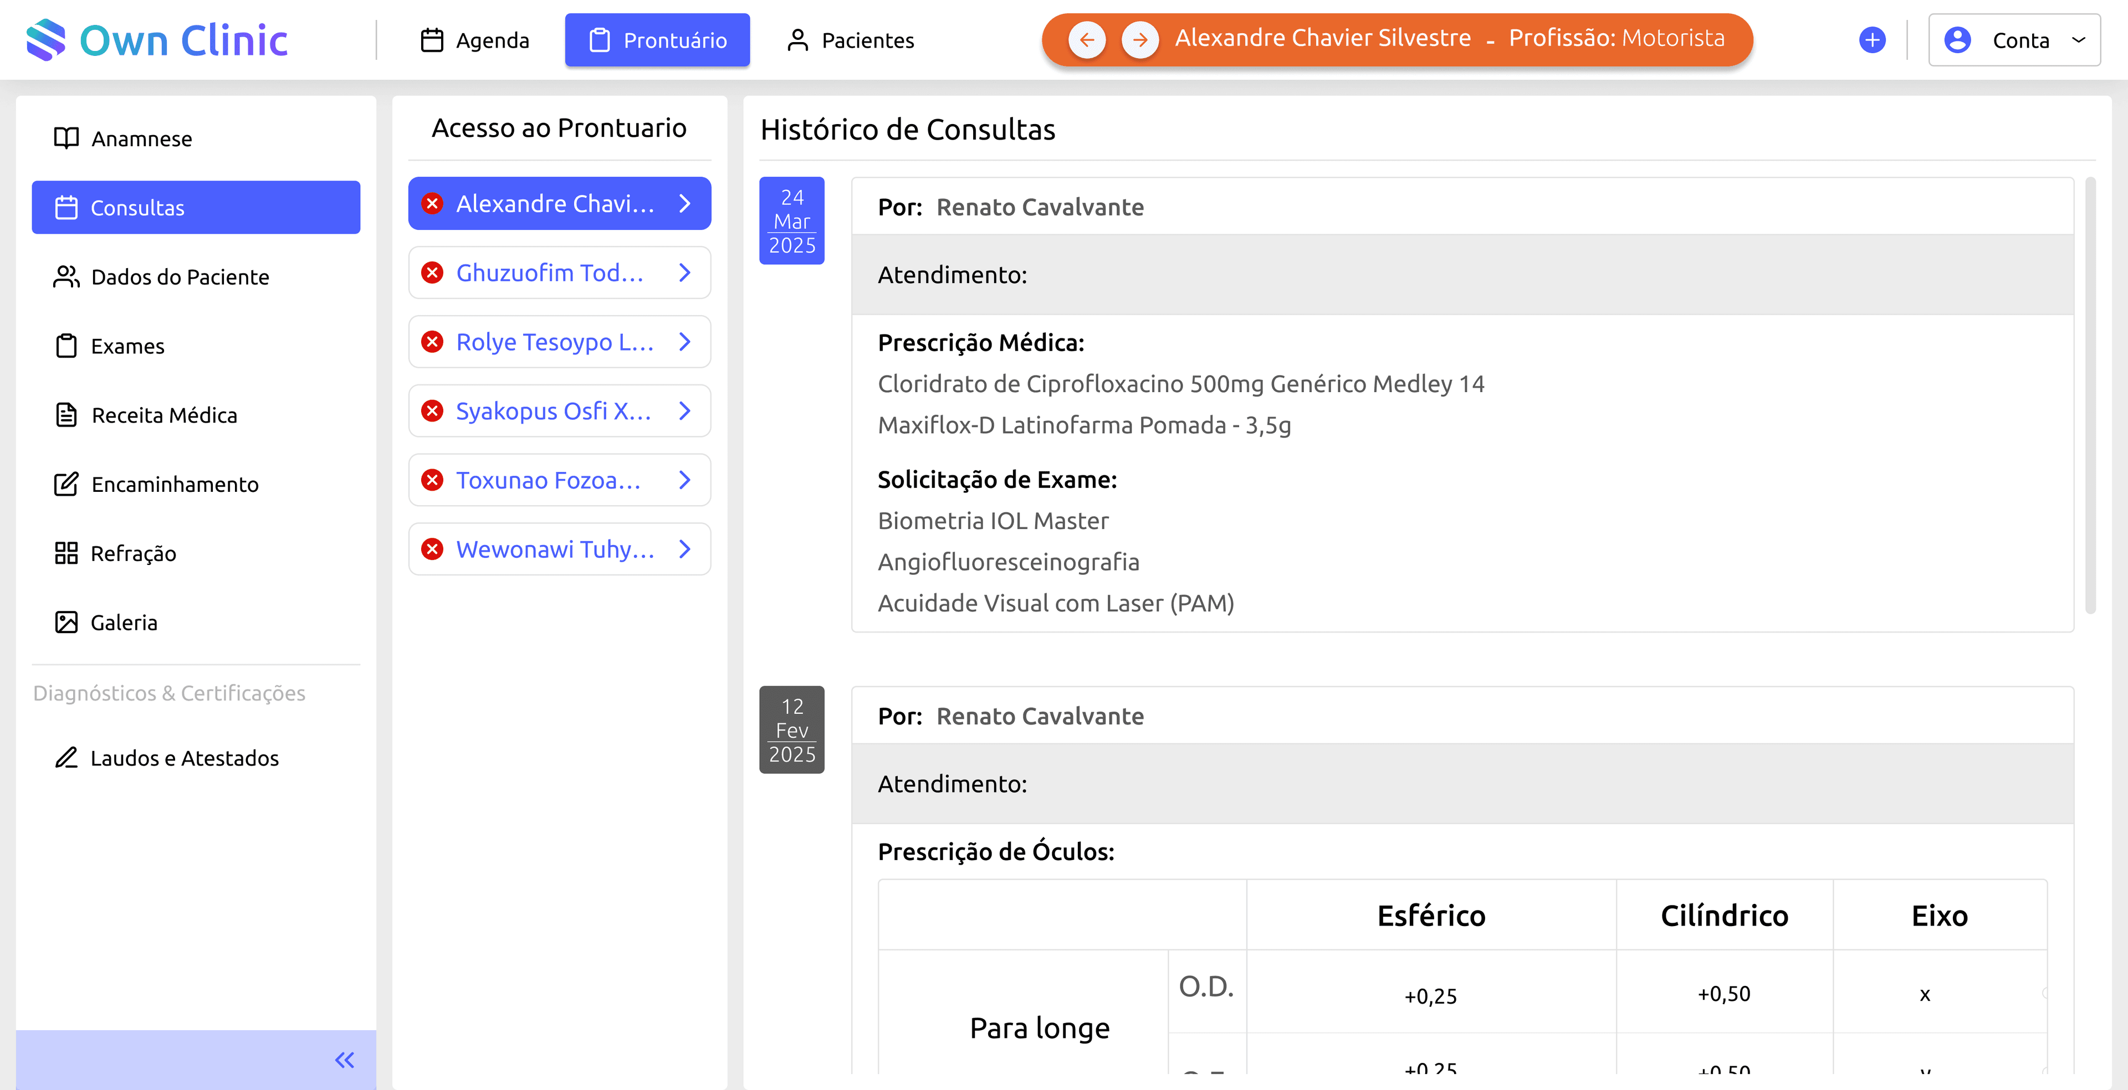
Task: Remove access for Ghuzuofim via red X
Action: click(x=433, y=272)
